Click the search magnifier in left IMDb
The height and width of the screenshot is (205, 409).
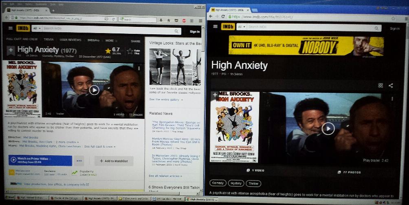(x=177, y=31)
